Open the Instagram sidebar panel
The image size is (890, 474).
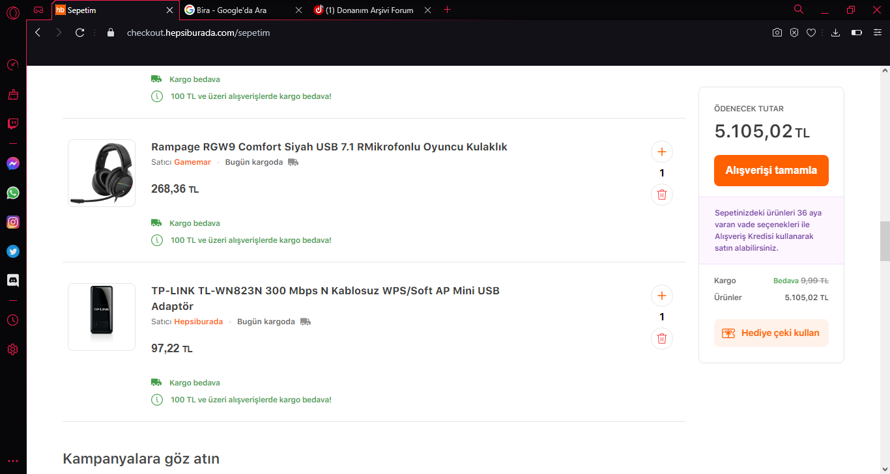[12, 222]
